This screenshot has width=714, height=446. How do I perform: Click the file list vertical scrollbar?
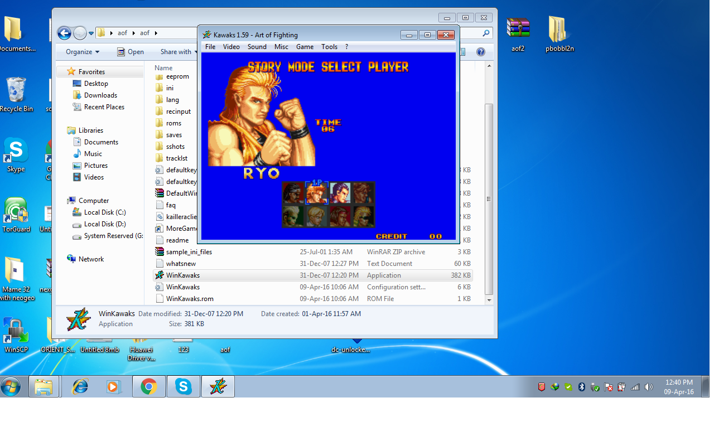point(489,198)
